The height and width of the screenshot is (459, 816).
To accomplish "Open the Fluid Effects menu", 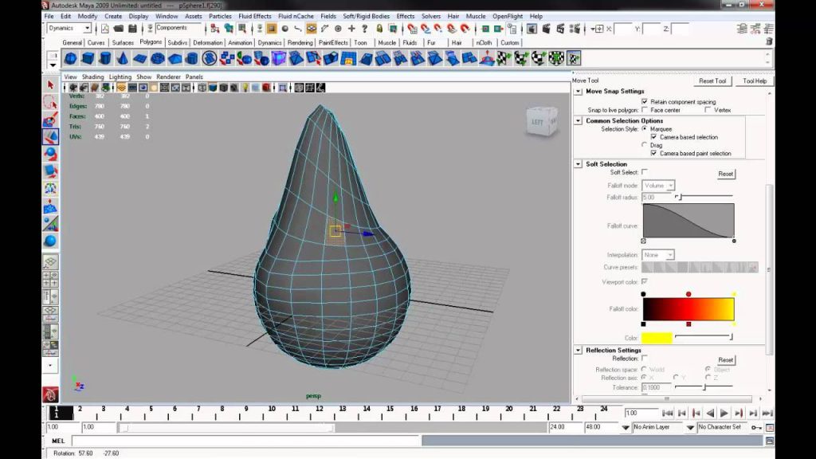I will pos(254,16).
